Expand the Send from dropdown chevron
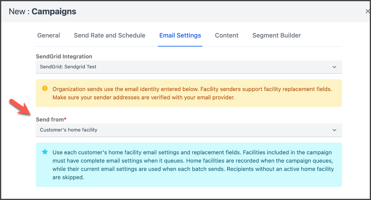Viewport: 371px width, 200px height. pyautogui.click(x=334, y=130)
